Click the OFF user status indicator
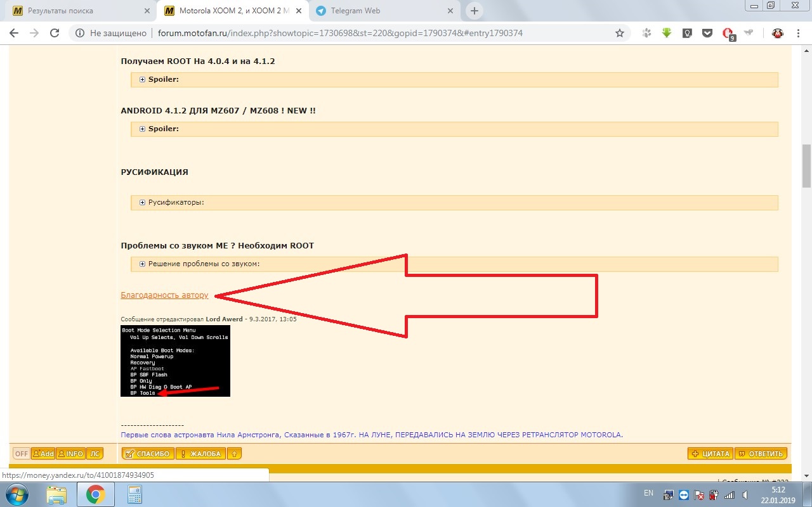This screenshot has height=507, width=812. 22,454
